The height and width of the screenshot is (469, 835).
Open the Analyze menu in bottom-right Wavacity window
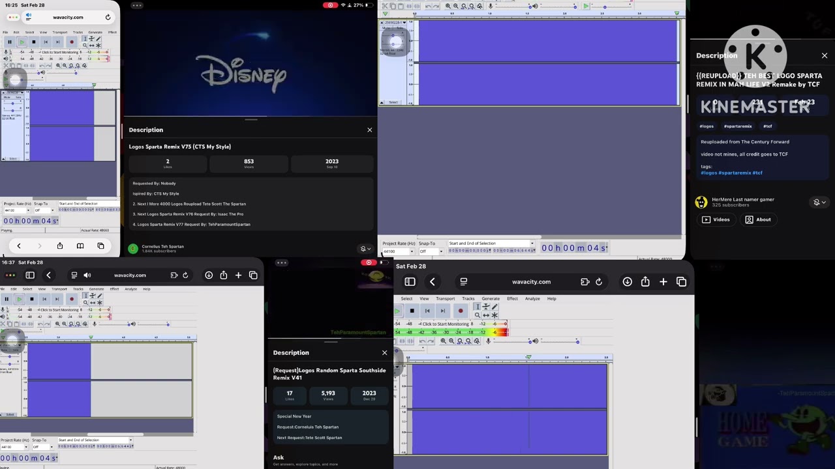tap(532, 299)
